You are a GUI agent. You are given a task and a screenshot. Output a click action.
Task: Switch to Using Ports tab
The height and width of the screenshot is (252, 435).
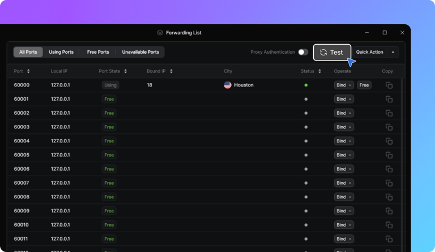(x=61, y=52)
